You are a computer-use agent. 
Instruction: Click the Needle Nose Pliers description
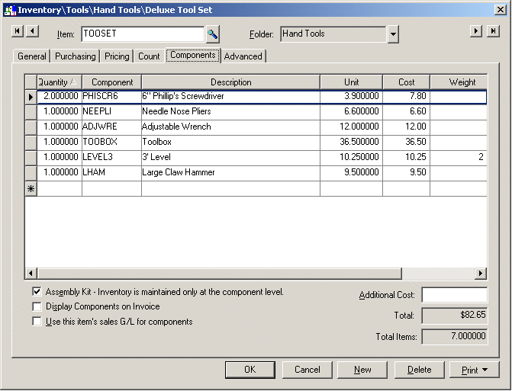[231, 112]
